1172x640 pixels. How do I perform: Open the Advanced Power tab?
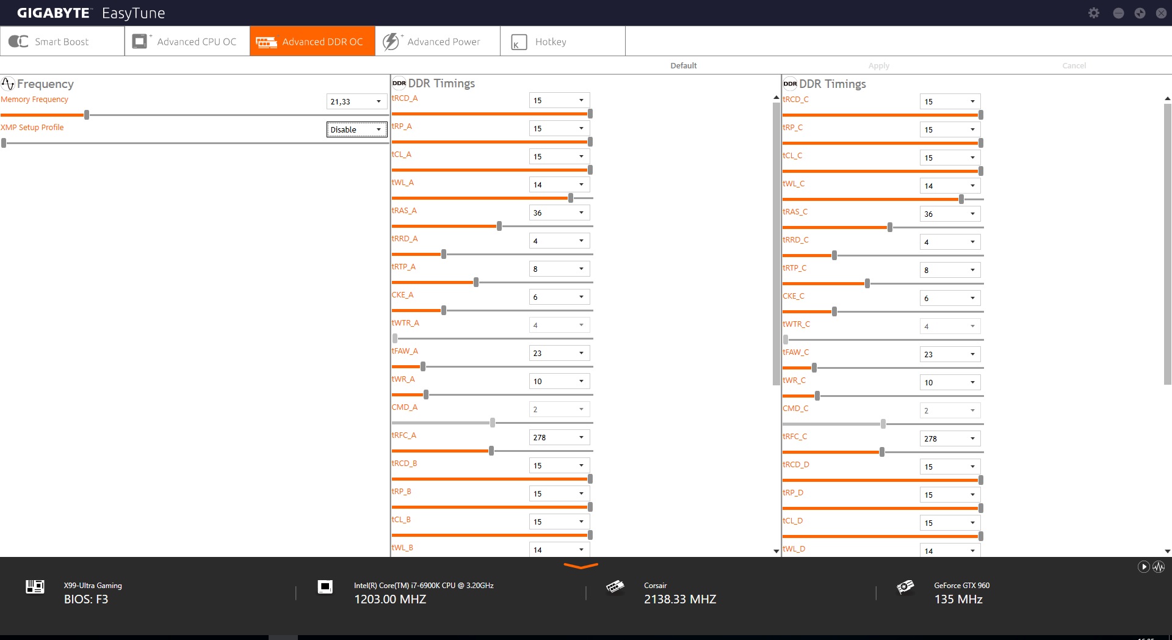click(437, 42)
